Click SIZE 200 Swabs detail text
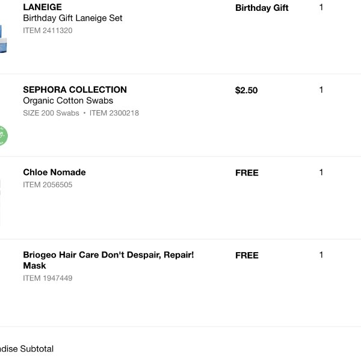 click(x=51, y=113)
